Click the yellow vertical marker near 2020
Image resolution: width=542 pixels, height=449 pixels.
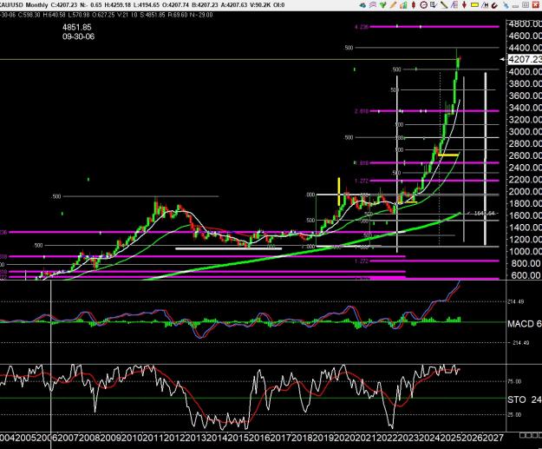tap(339, 191)
